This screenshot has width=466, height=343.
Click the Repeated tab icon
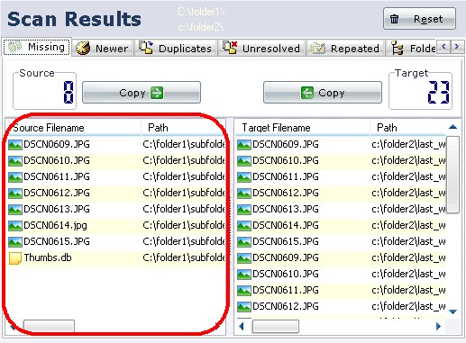[x=318, y=48]
